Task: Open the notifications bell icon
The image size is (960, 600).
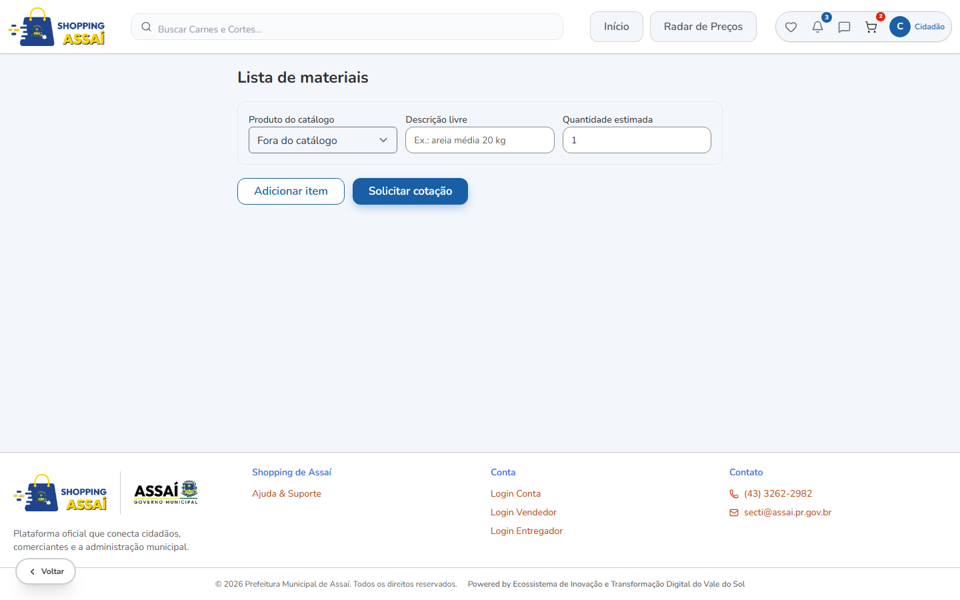Action: click(817, 27)
